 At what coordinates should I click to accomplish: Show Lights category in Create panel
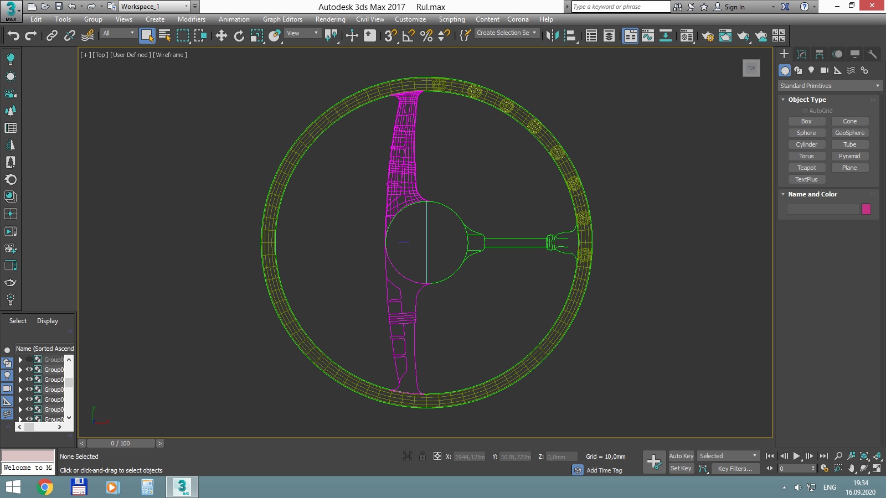click(811, 70)
